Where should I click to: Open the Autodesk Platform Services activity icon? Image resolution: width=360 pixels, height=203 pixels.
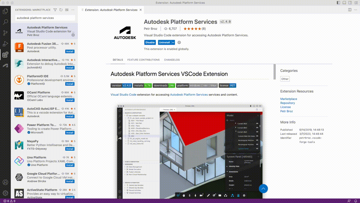point(5,65)
